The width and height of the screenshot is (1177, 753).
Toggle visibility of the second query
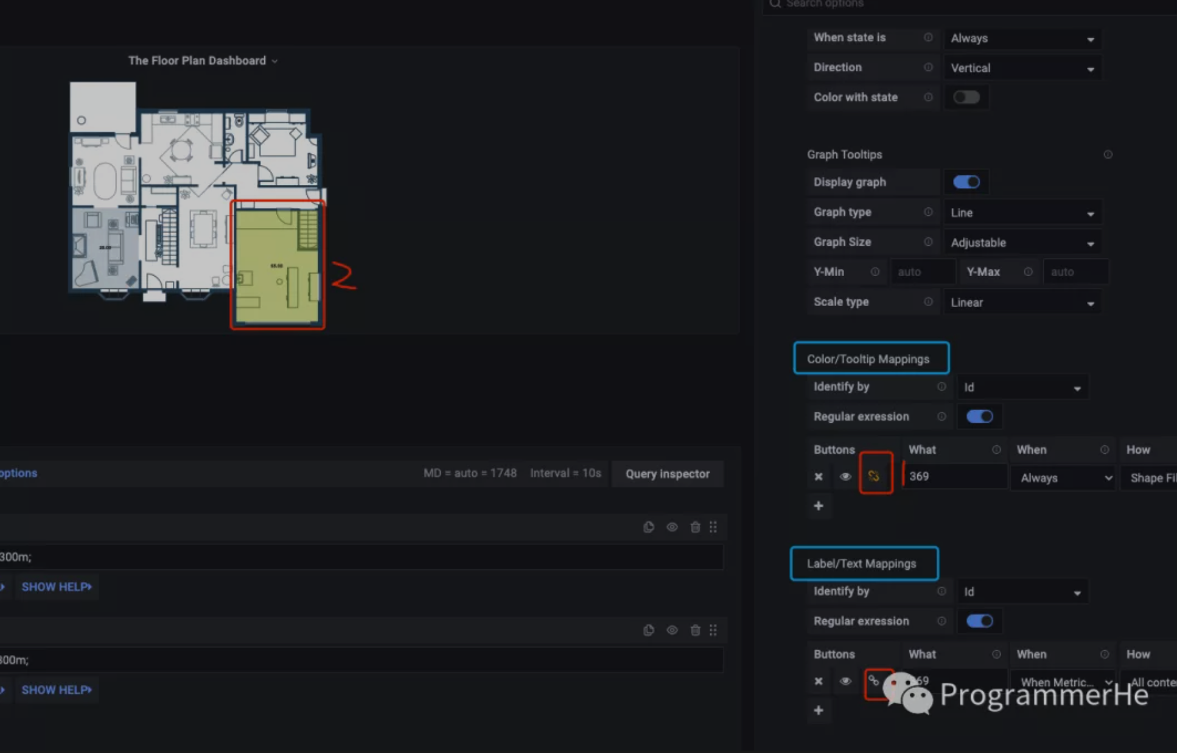[x=672, y=630]
